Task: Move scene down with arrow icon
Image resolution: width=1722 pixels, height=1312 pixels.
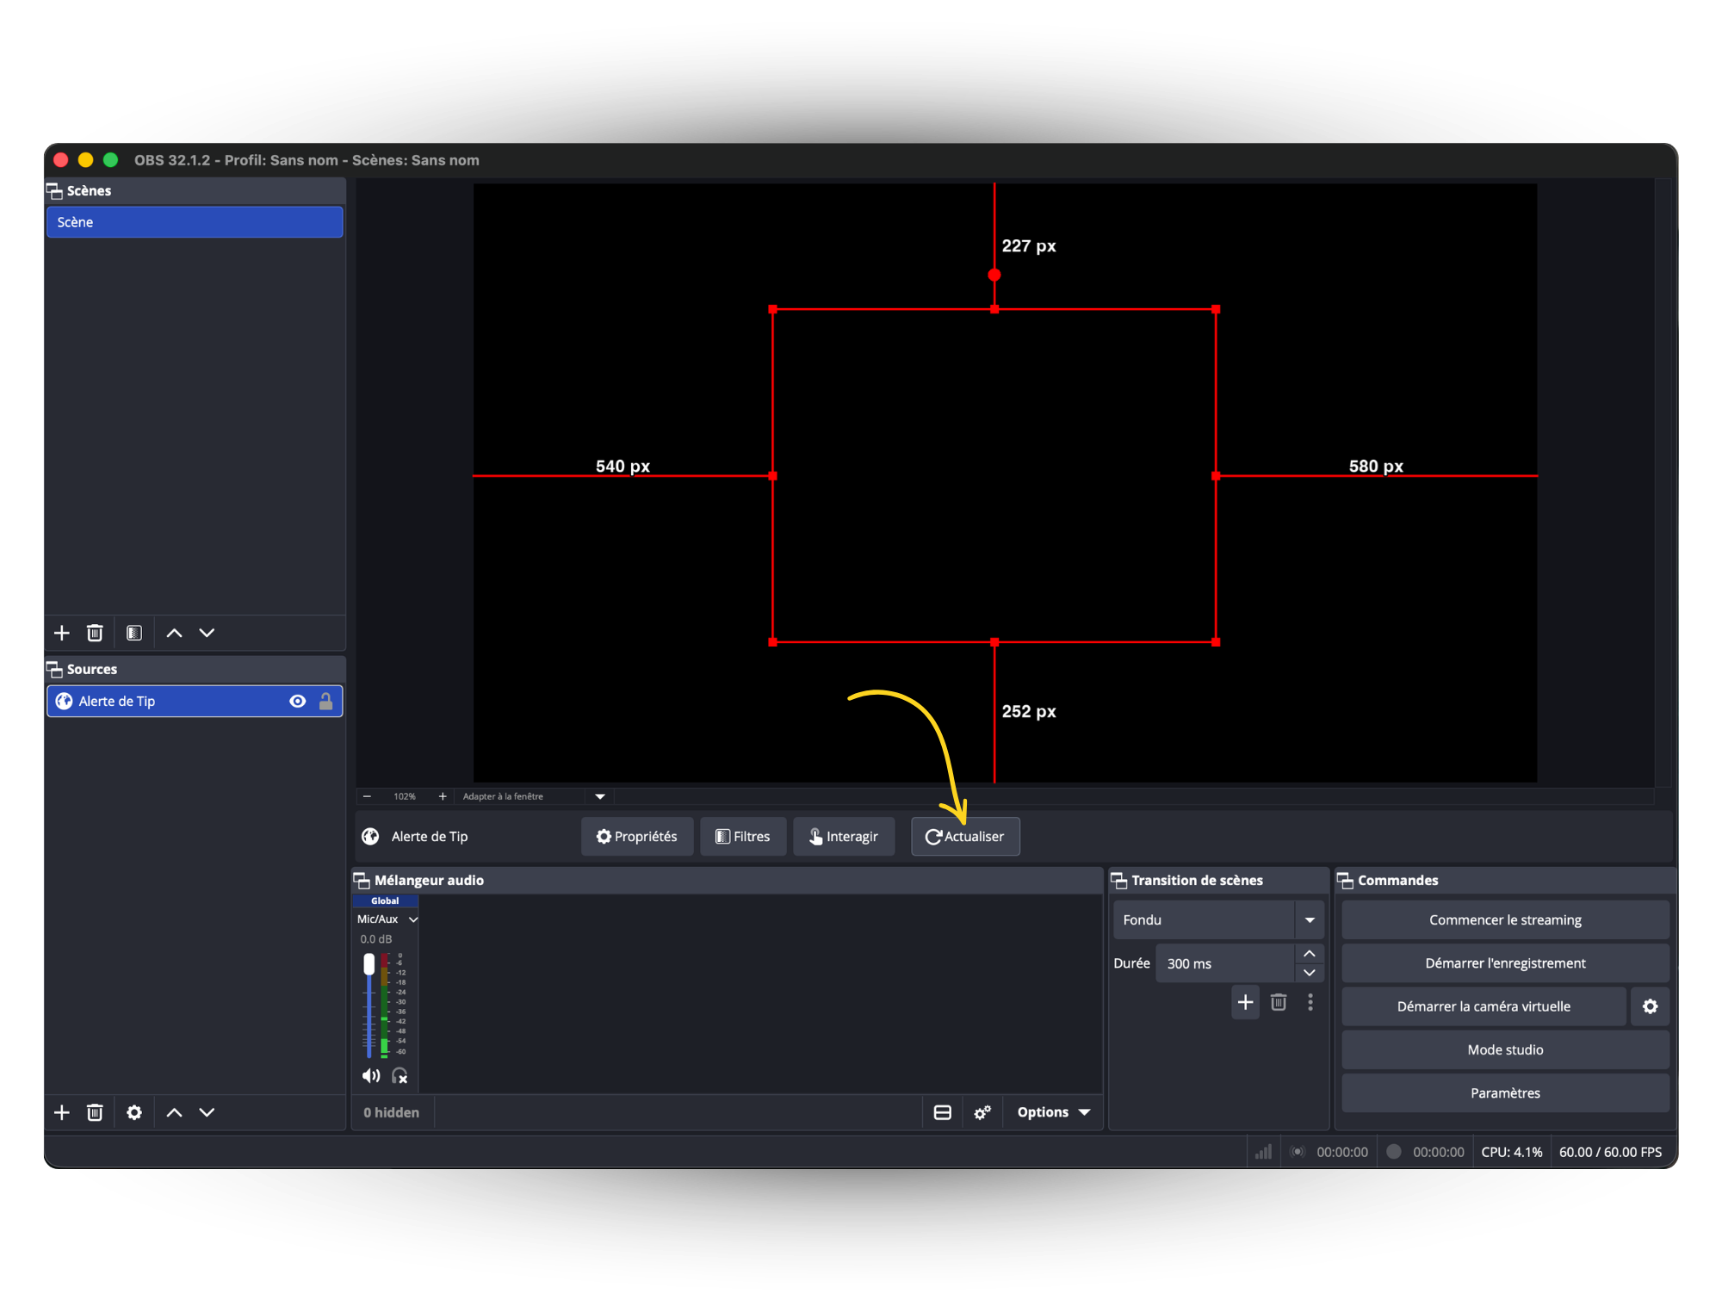Action: [207, 633]
